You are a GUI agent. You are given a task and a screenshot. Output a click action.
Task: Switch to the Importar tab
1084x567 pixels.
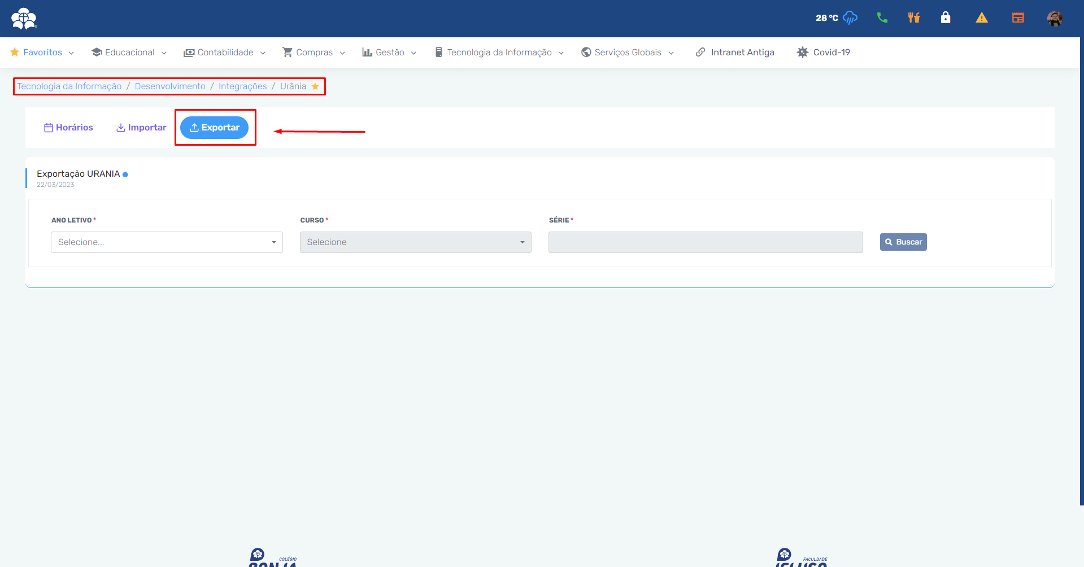tap(141, 128)
